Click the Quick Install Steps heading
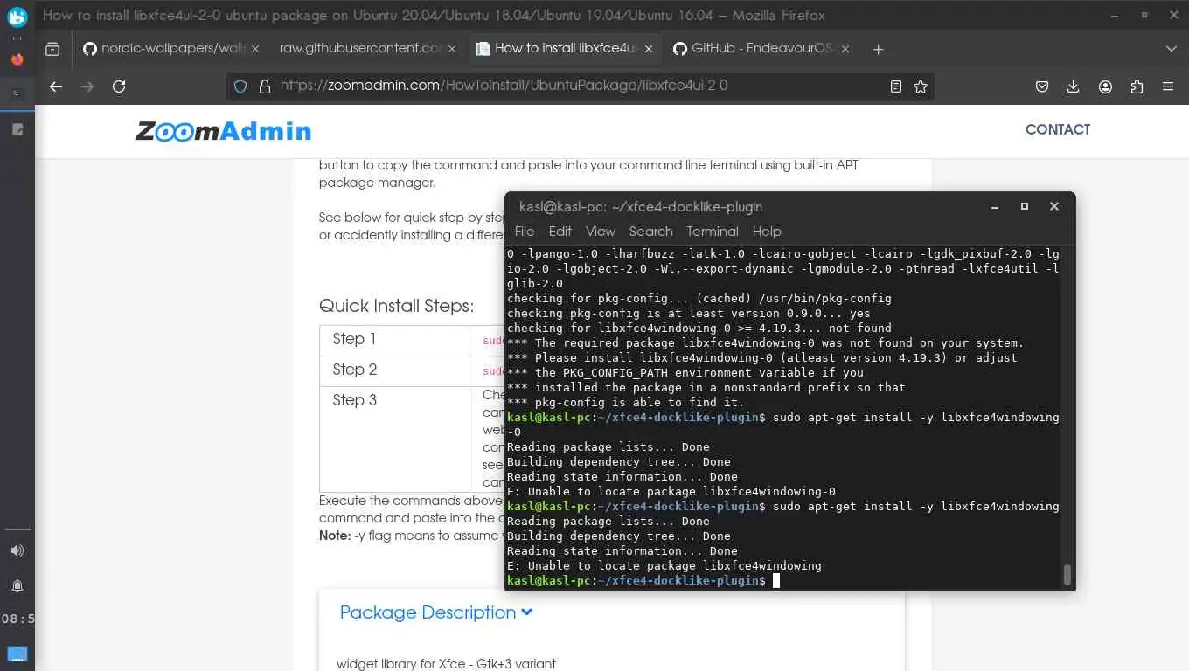 click(396, 306)
